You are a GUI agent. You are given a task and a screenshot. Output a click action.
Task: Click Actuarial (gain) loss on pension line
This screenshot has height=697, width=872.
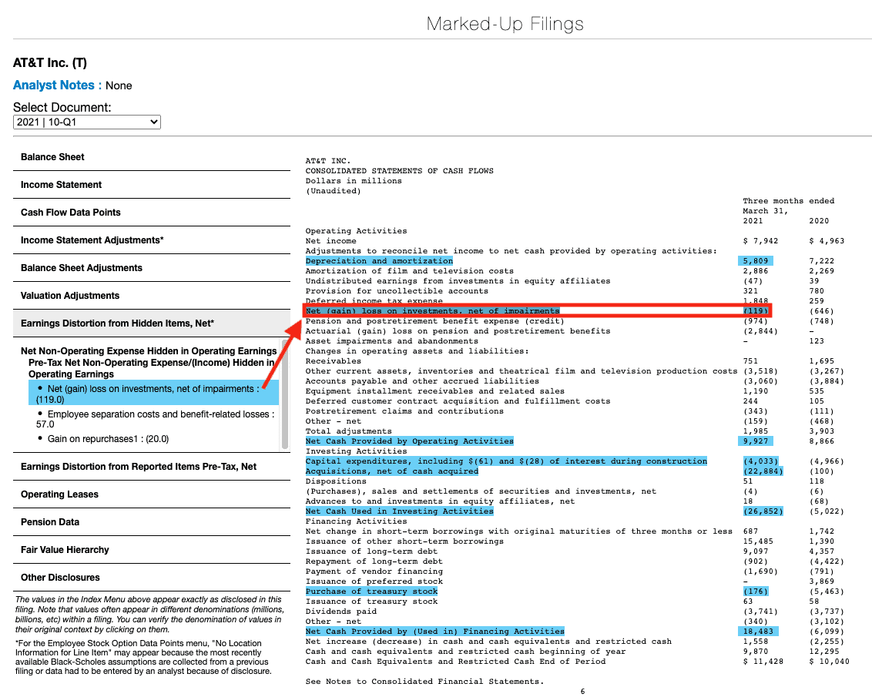458,330
